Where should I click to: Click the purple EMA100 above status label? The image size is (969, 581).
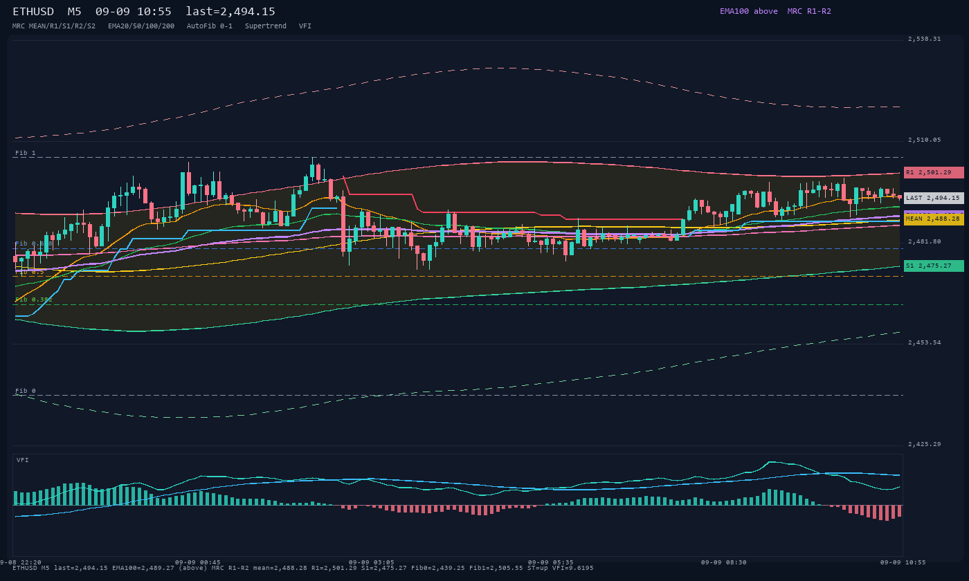click(x=749, y=11)
